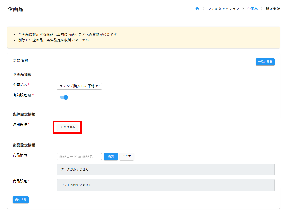Return to list with 一覧に戻る button
The height and width of the screenshot is (213, 289).
265,62
